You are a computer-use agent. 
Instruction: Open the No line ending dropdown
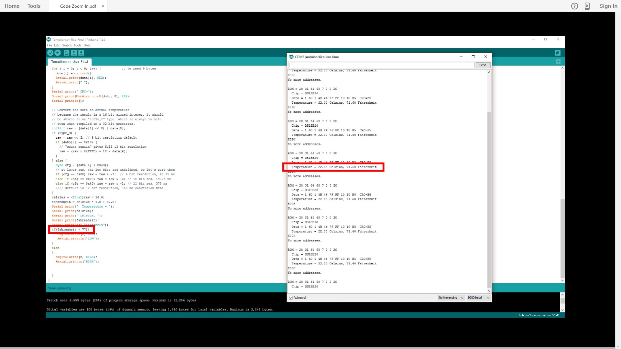pos(451,298)
